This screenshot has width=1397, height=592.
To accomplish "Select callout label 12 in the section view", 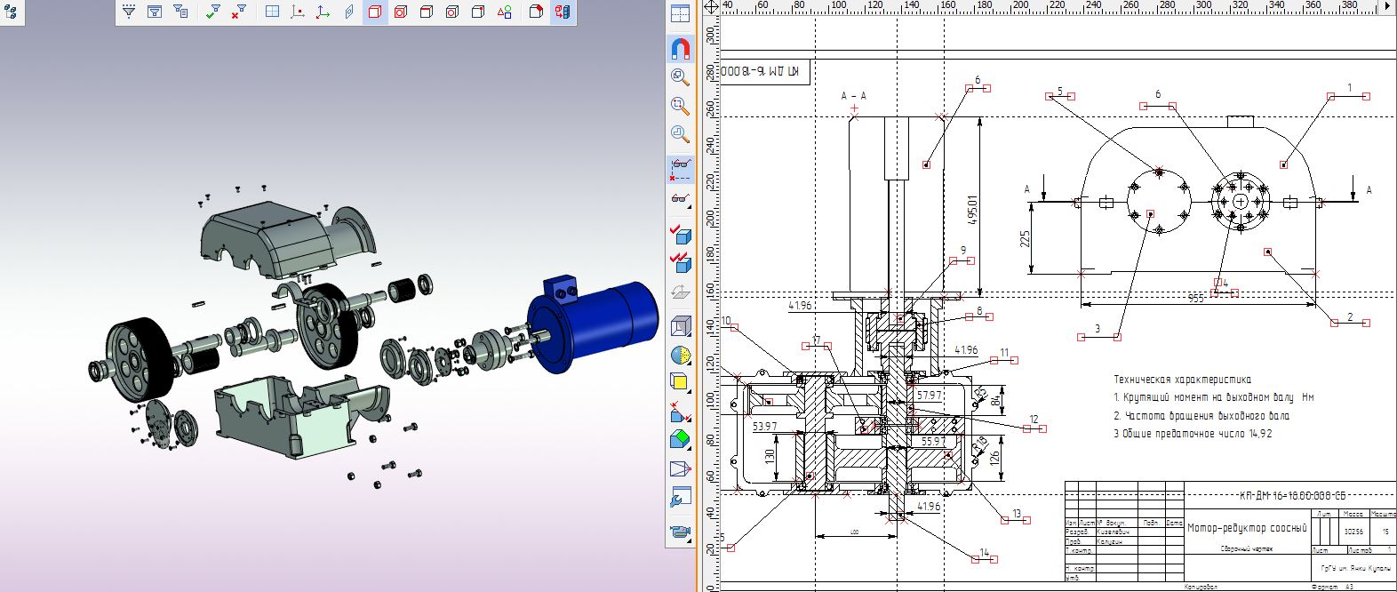I will click(x=1034, y=420).
